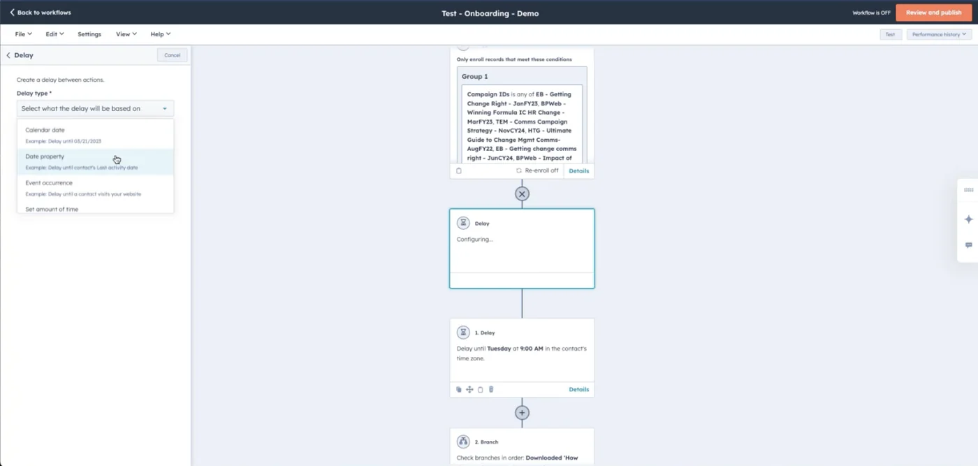Go back to workflows list
The image size is (978, 466).
[41, 13]
